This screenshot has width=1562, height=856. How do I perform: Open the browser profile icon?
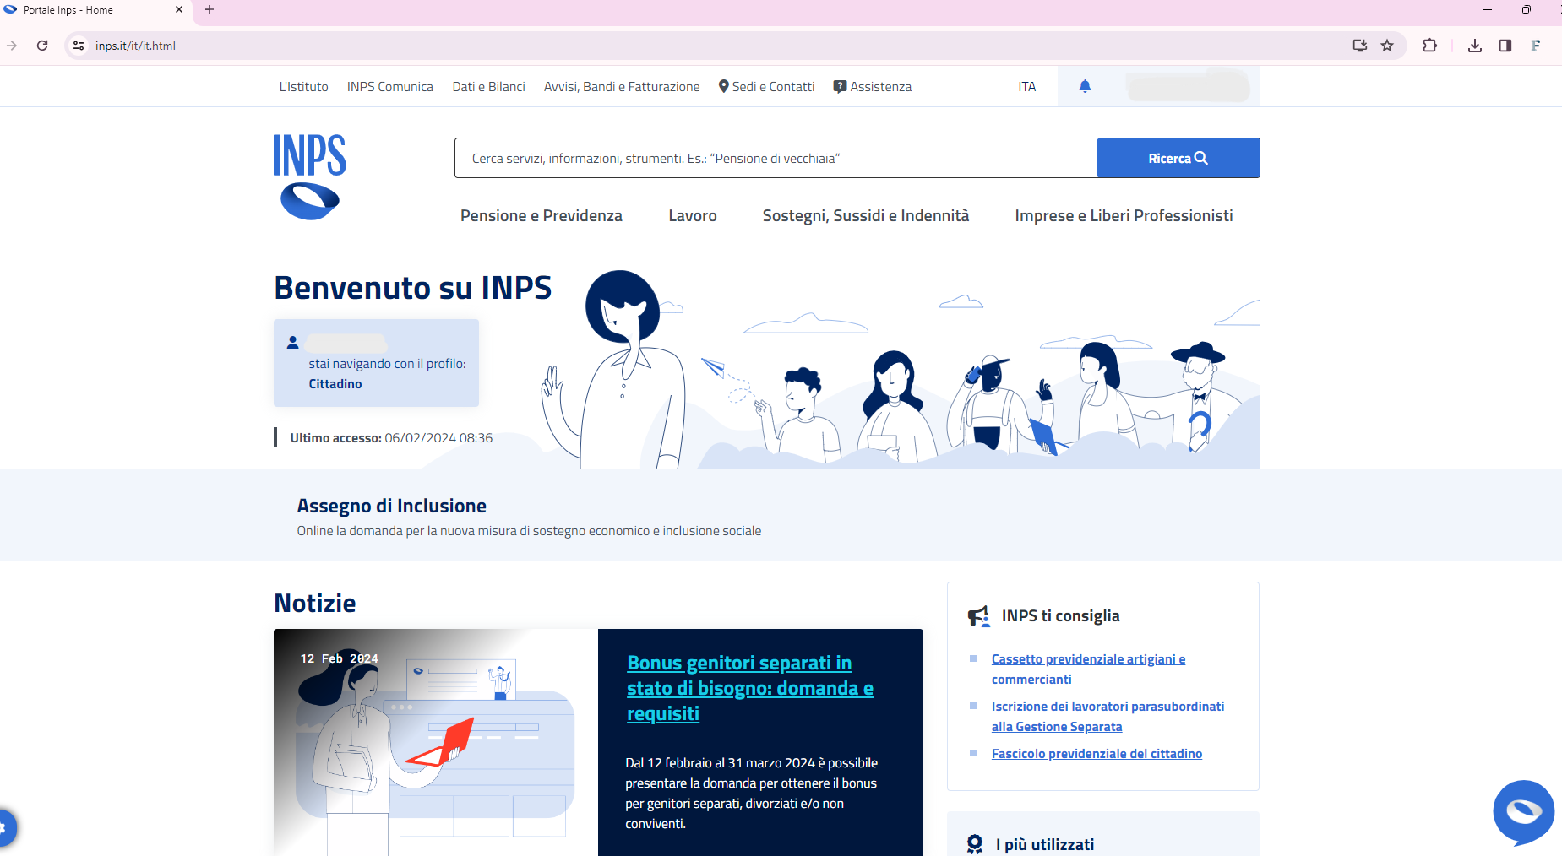click(1536, 46)
